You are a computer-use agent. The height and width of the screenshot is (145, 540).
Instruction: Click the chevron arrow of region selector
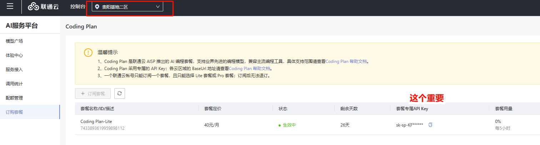coord(158,7)
